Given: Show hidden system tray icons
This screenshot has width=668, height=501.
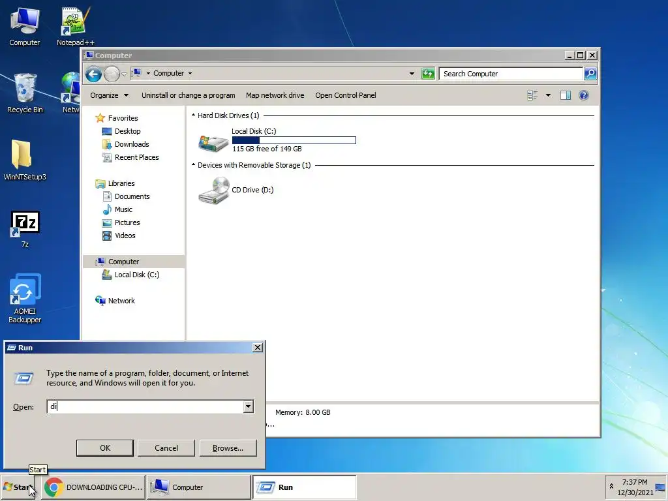Looking at the screenshot, I should [611, 486].
